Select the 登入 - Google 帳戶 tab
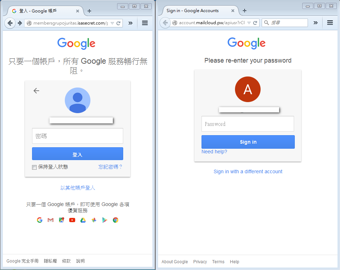340x270 pixels. 45,11
